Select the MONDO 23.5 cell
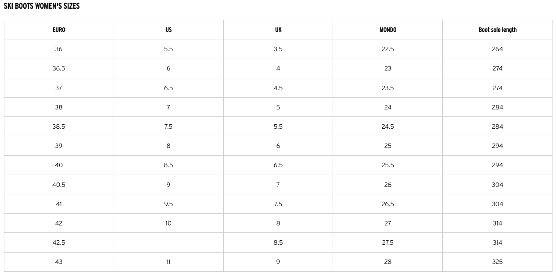The image size is (556, 274). coord(387,88)
